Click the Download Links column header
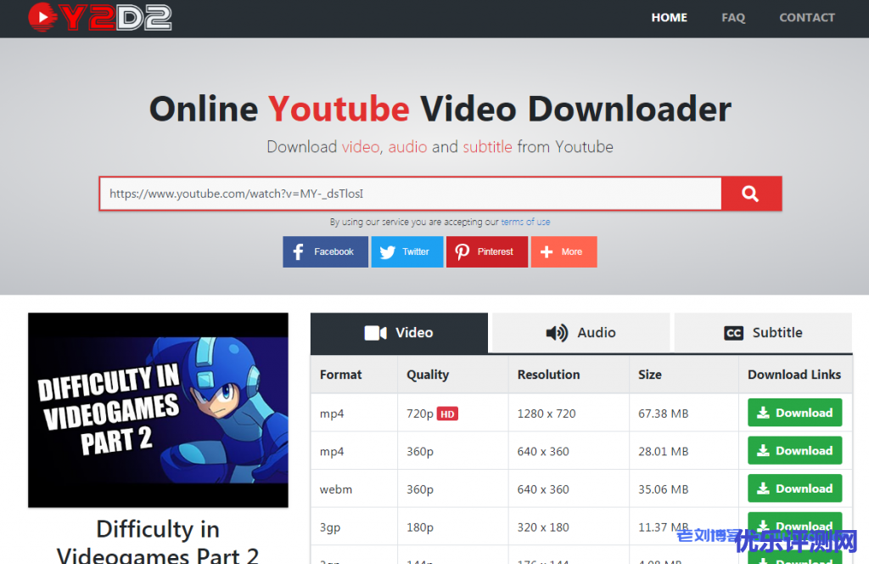The image size is (869, 564). pos(794,375)
